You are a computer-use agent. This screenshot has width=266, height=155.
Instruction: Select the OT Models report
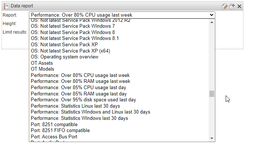point(119,69)
